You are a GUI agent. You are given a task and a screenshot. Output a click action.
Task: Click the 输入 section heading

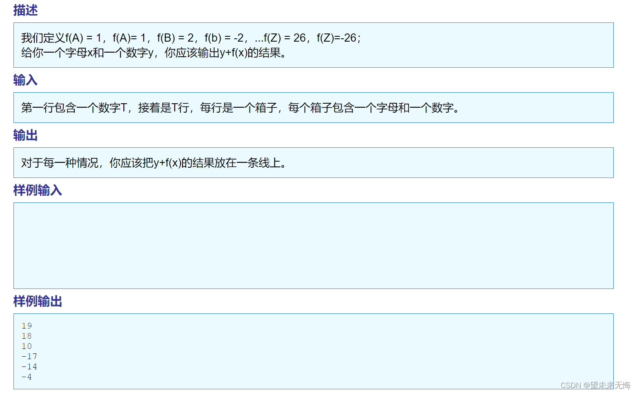point(25,80)
